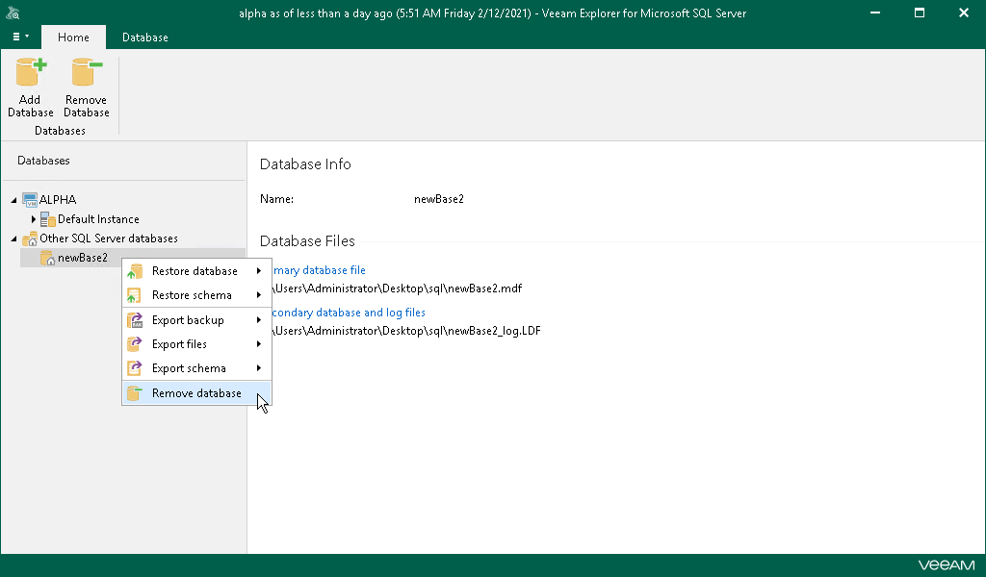Open the application hamburger menu

pos(20,38)
